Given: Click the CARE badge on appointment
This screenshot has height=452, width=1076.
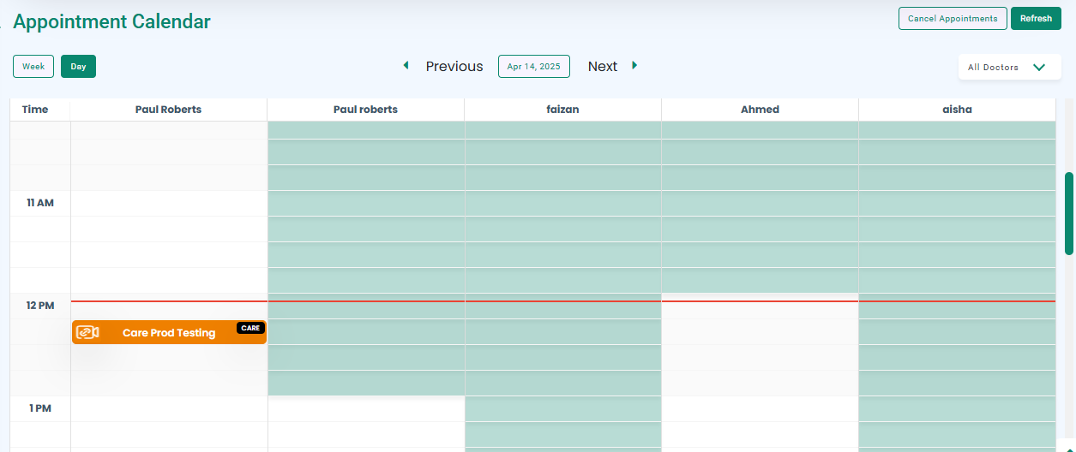Looking at the screenshot, I should [x=250, y=328].
